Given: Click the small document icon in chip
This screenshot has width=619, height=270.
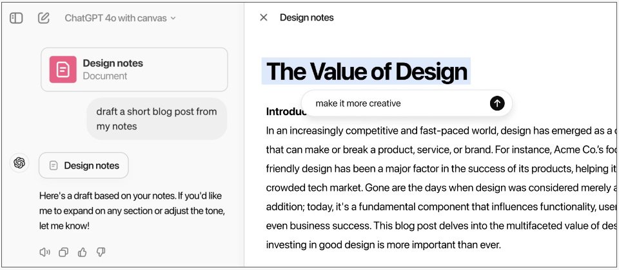Looking at the screenshot, I should [54, 166].
